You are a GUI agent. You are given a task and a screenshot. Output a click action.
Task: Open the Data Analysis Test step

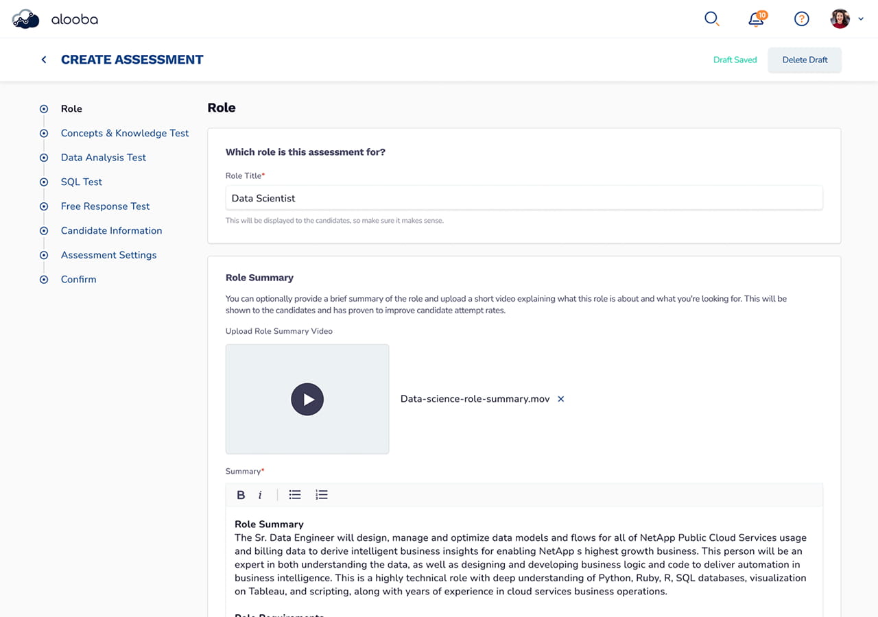104,158
